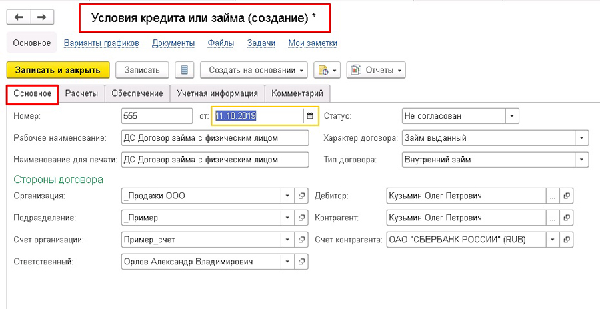Switch to the Учетная информация tab
Viewport: 600px width, 309px height.
click(x=217, y=93)
